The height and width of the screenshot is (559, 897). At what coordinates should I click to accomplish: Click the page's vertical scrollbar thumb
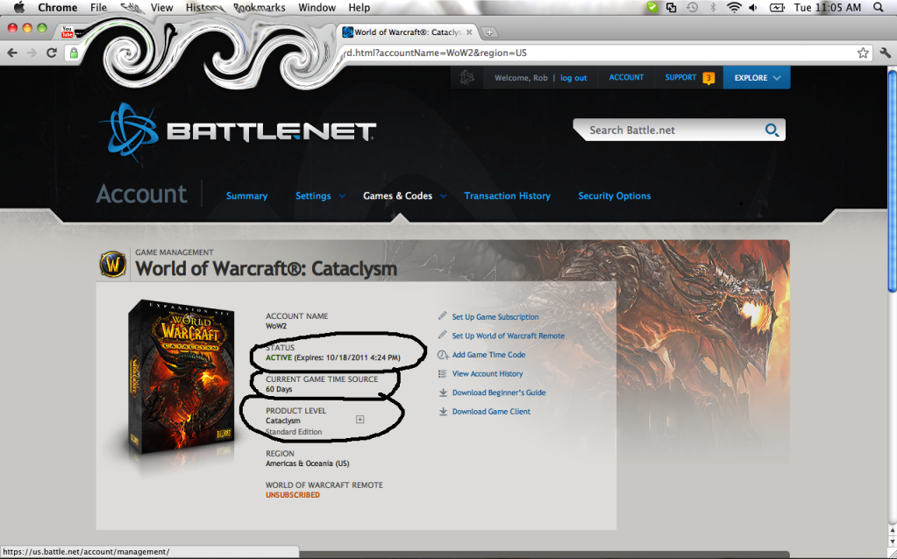coord(891,183)
